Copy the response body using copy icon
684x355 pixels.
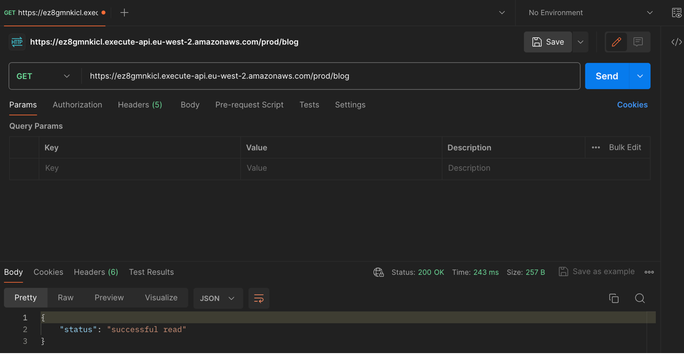(x=614, y=298)
